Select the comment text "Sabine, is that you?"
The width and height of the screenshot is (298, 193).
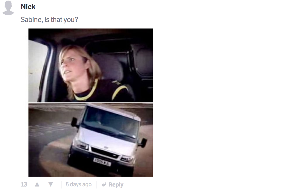tap(49, 19)
